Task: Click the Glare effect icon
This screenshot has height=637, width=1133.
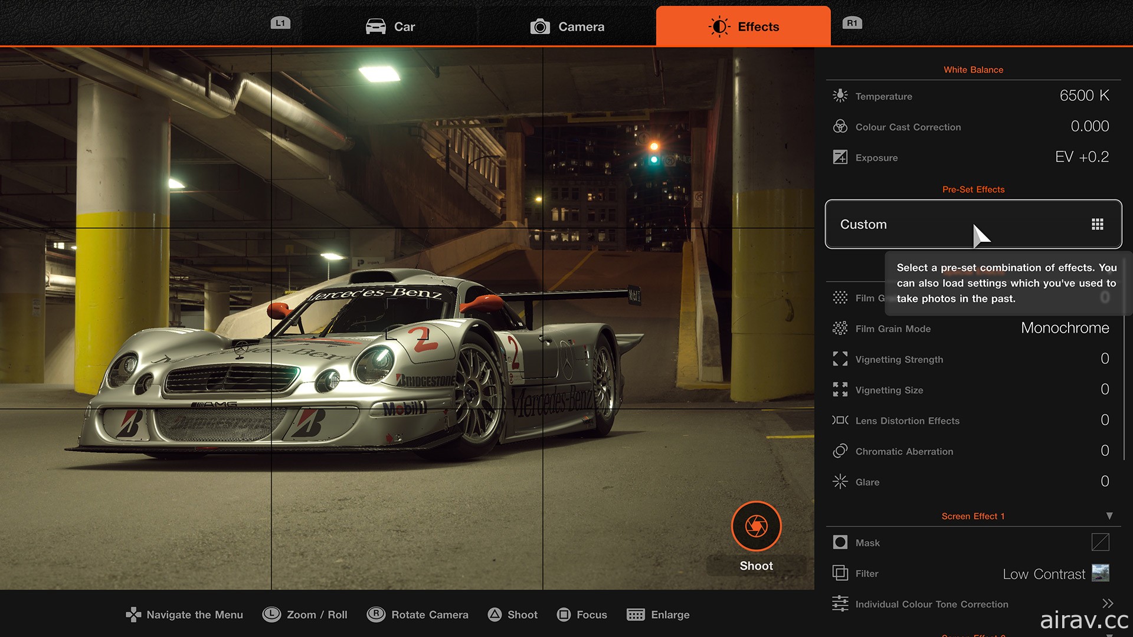Action: [x=840, y=480]
